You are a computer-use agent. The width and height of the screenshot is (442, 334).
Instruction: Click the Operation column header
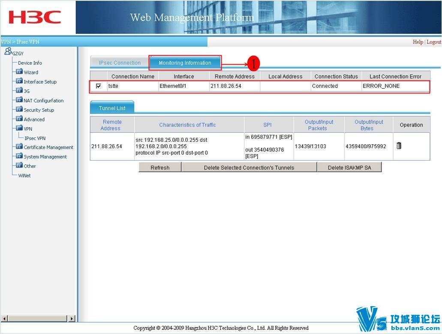(x=411, y=125)
